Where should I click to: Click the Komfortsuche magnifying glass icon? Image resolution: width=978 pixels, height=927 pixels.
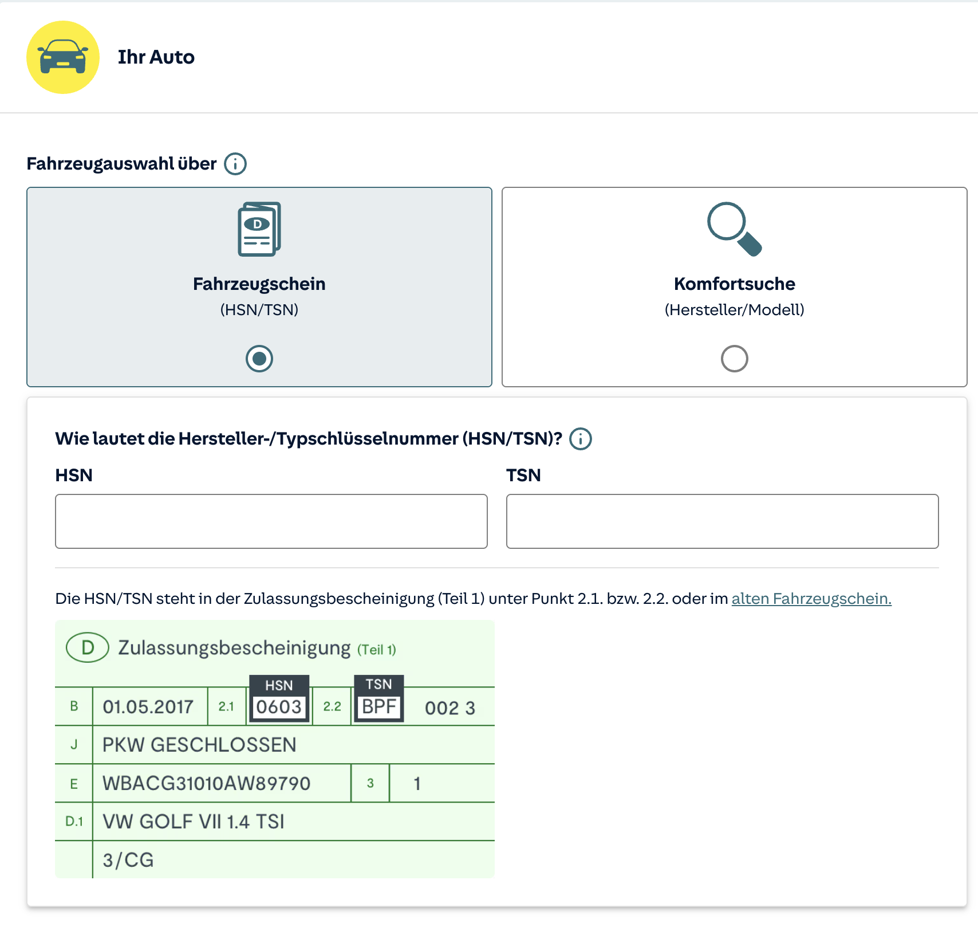pyautogui.click(x=734, y=229)
